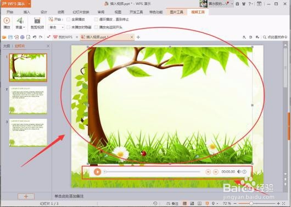Click the Open folder icon in quick toolbar

[x=4, y=37]
